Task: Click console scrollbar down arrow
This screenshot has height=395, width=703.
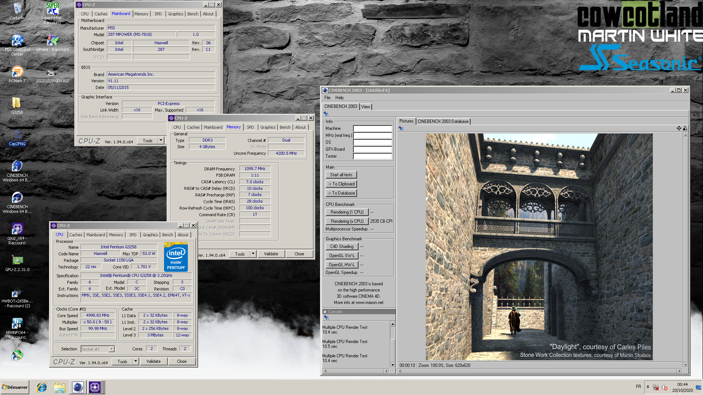Action: pos(393,365)
